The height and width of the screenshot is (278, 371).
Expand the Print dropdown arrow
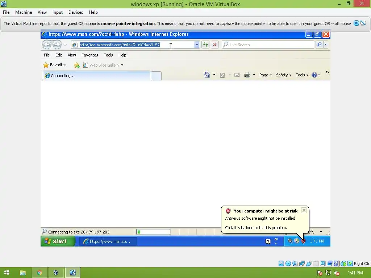point(254,75)
